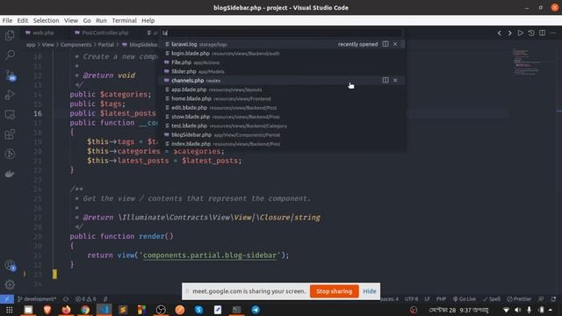Open Telegram from the taskbar
Screen dimensions: 562x316
(256, 310)
